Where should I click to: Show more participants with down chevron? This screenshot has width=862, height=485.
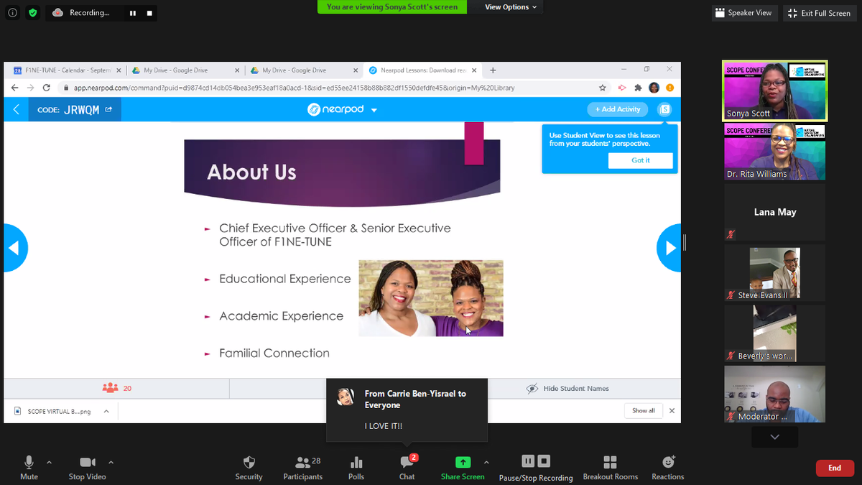click(x=774, y=436)
